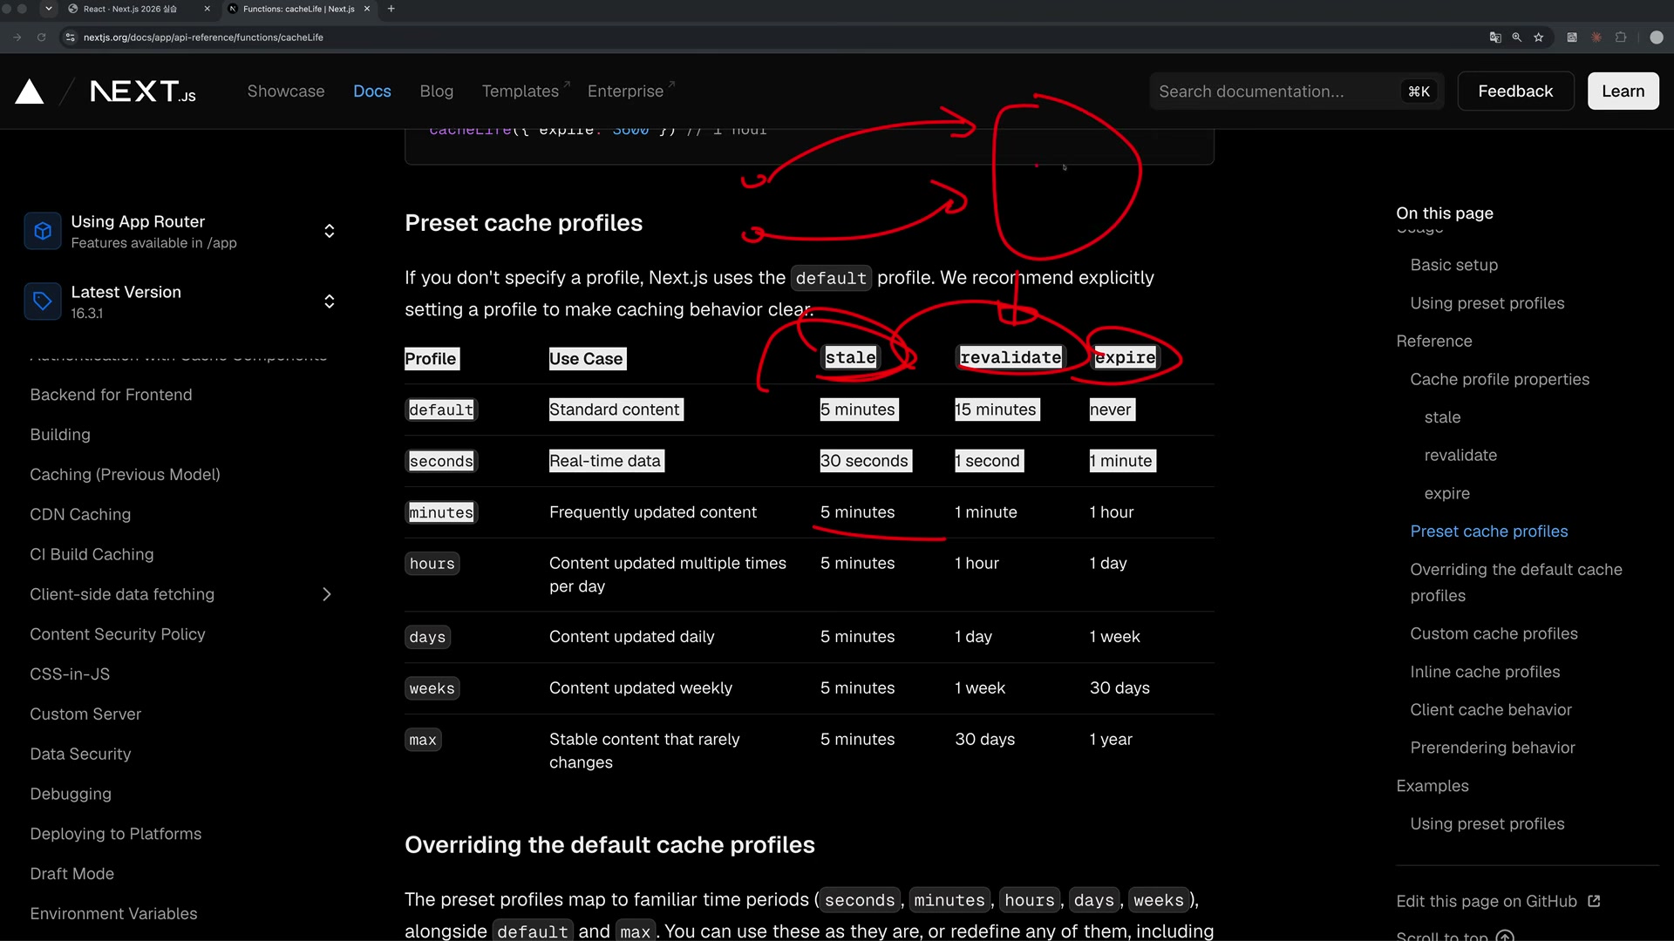
Task: Reload the page with the refresh icon
Action: coord(41,37)
